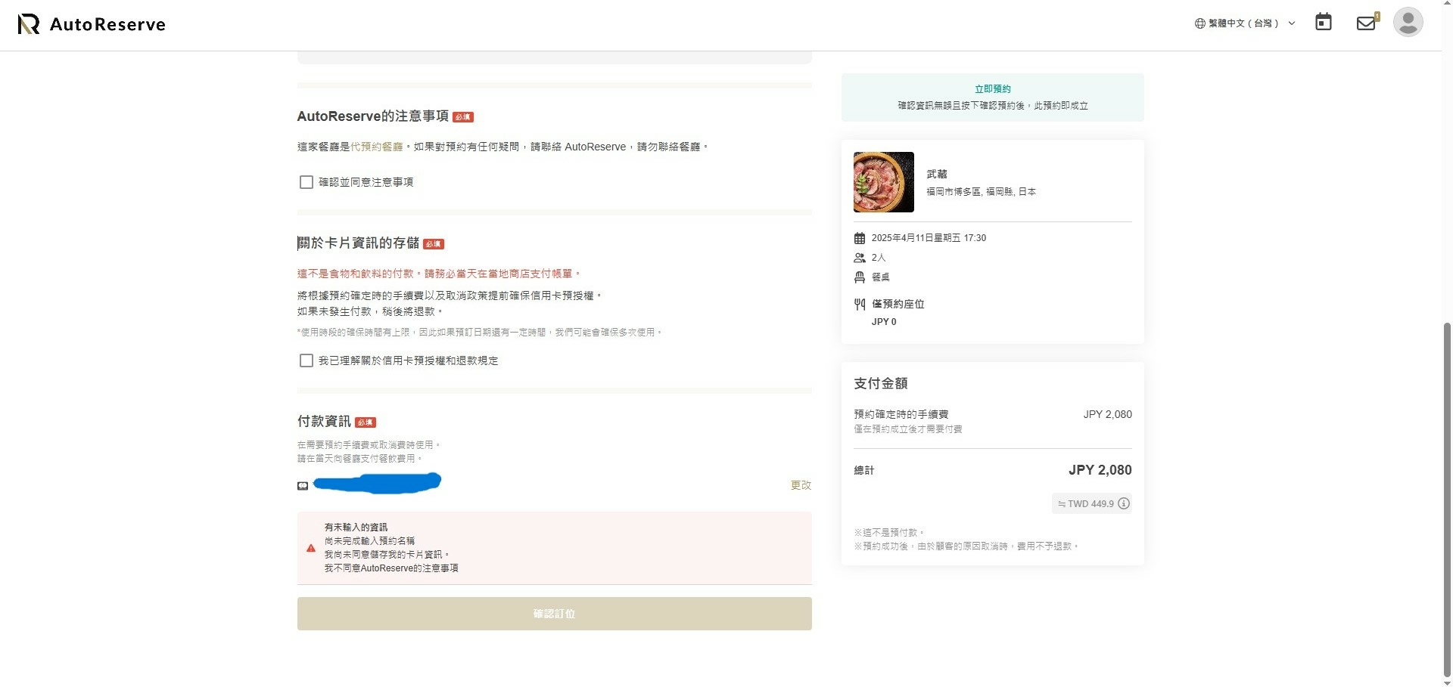Click the 立即預約 banner heading
Viewport: 1453px width, 687px height.
point(993,89)
